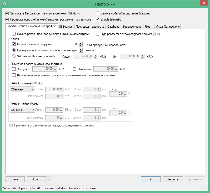
Task: Open Default Upload Priority Обычный dropdown
Action: tap(22, 110)
